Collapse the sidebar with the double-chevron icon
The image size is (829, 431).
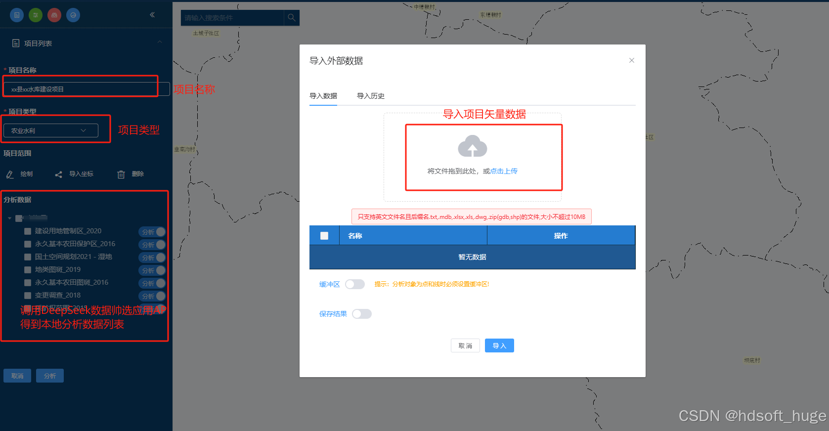point(152,15)
